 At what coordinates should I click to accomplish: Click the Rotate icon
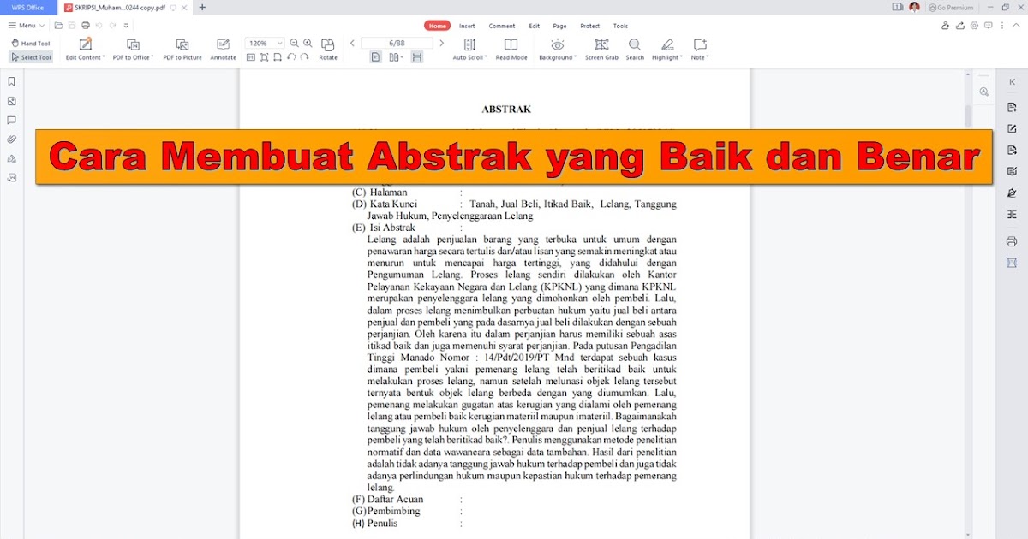pos(328,47)
